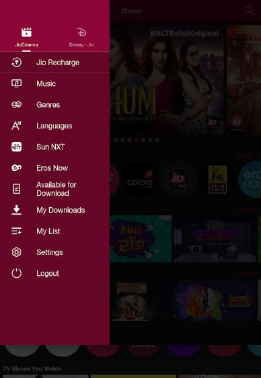
Task: Open the Shows tab in header
Action: 131,11
